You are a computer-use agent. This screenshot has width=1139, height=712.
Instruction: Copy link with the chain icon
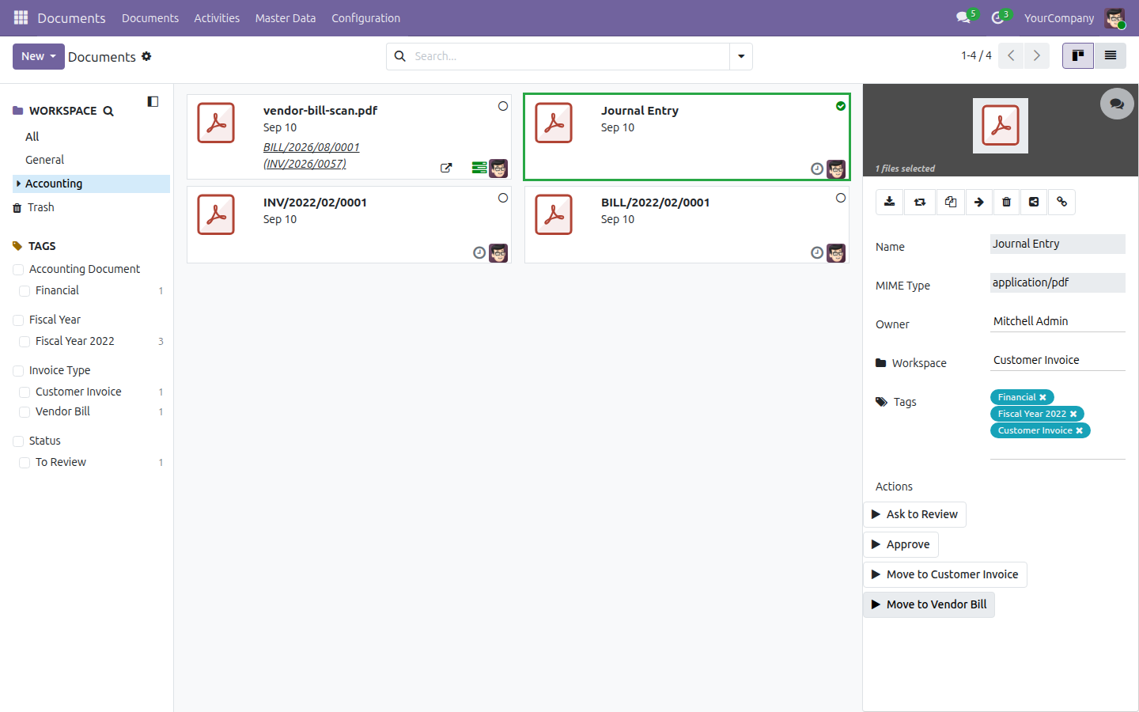[1062, 202]
